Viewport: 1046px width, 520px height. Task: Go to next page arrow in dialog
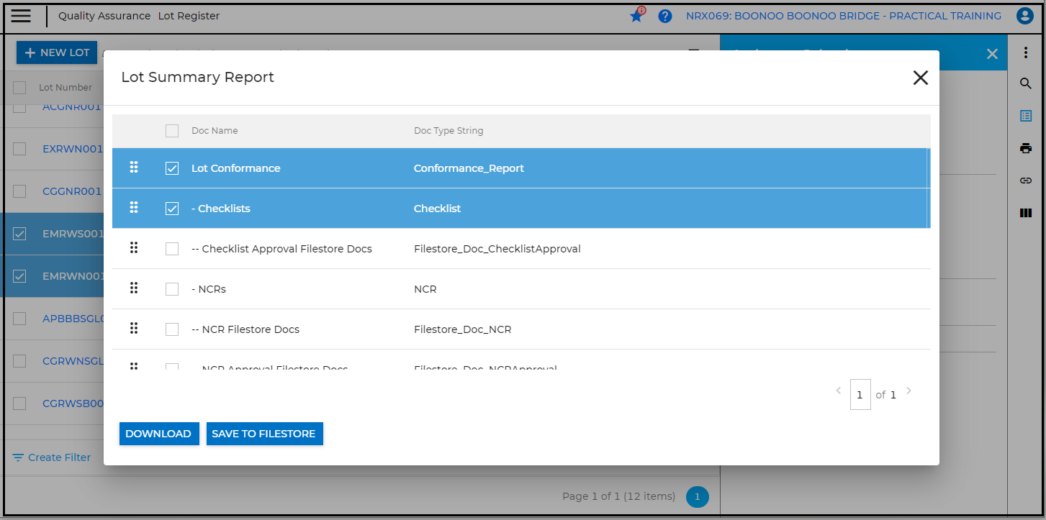[909, 391]
